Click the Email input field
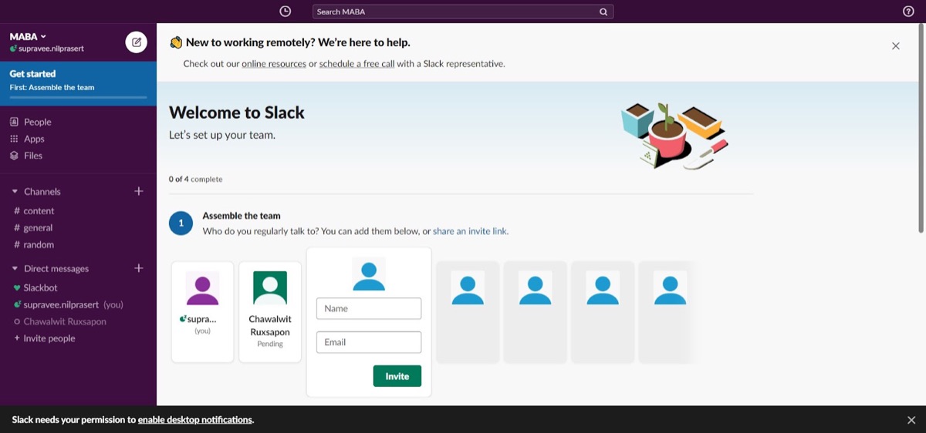This screenshot has width=926, height=433. 369,342
